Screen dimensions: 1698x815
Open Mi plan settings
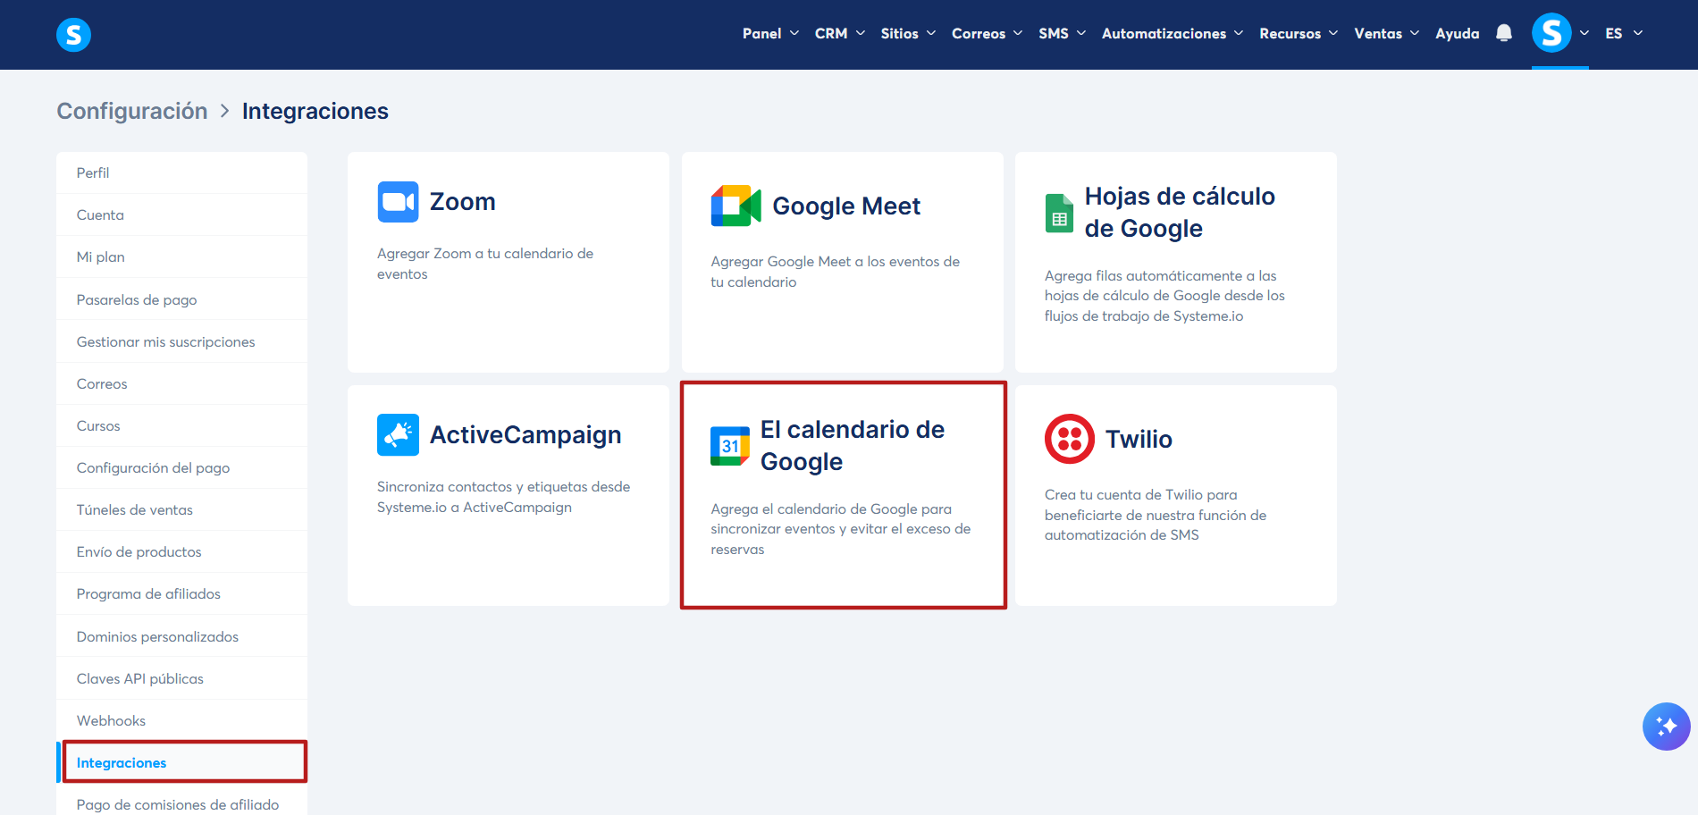pyautogui.click(x=181, y=256)
